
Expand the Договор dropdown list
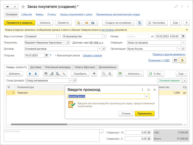100,49
